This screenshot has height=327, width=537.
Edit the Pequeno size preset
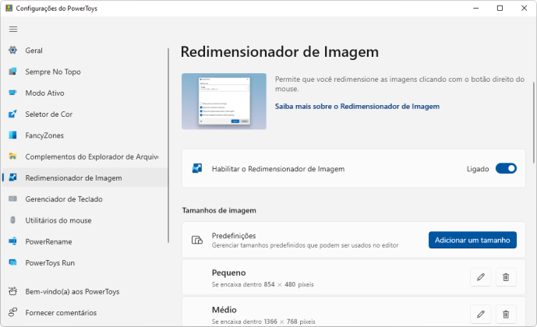(x=481, y=277)
